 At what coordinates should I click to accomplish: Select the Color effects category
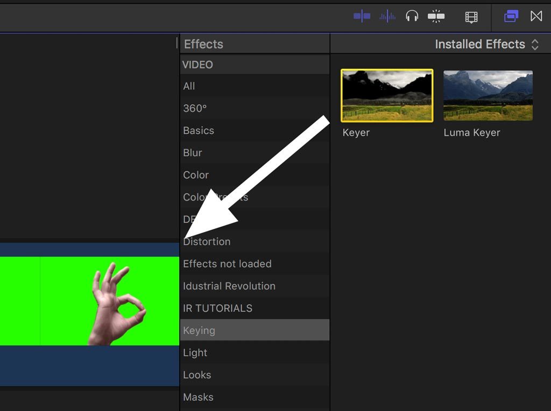(196, 175)
